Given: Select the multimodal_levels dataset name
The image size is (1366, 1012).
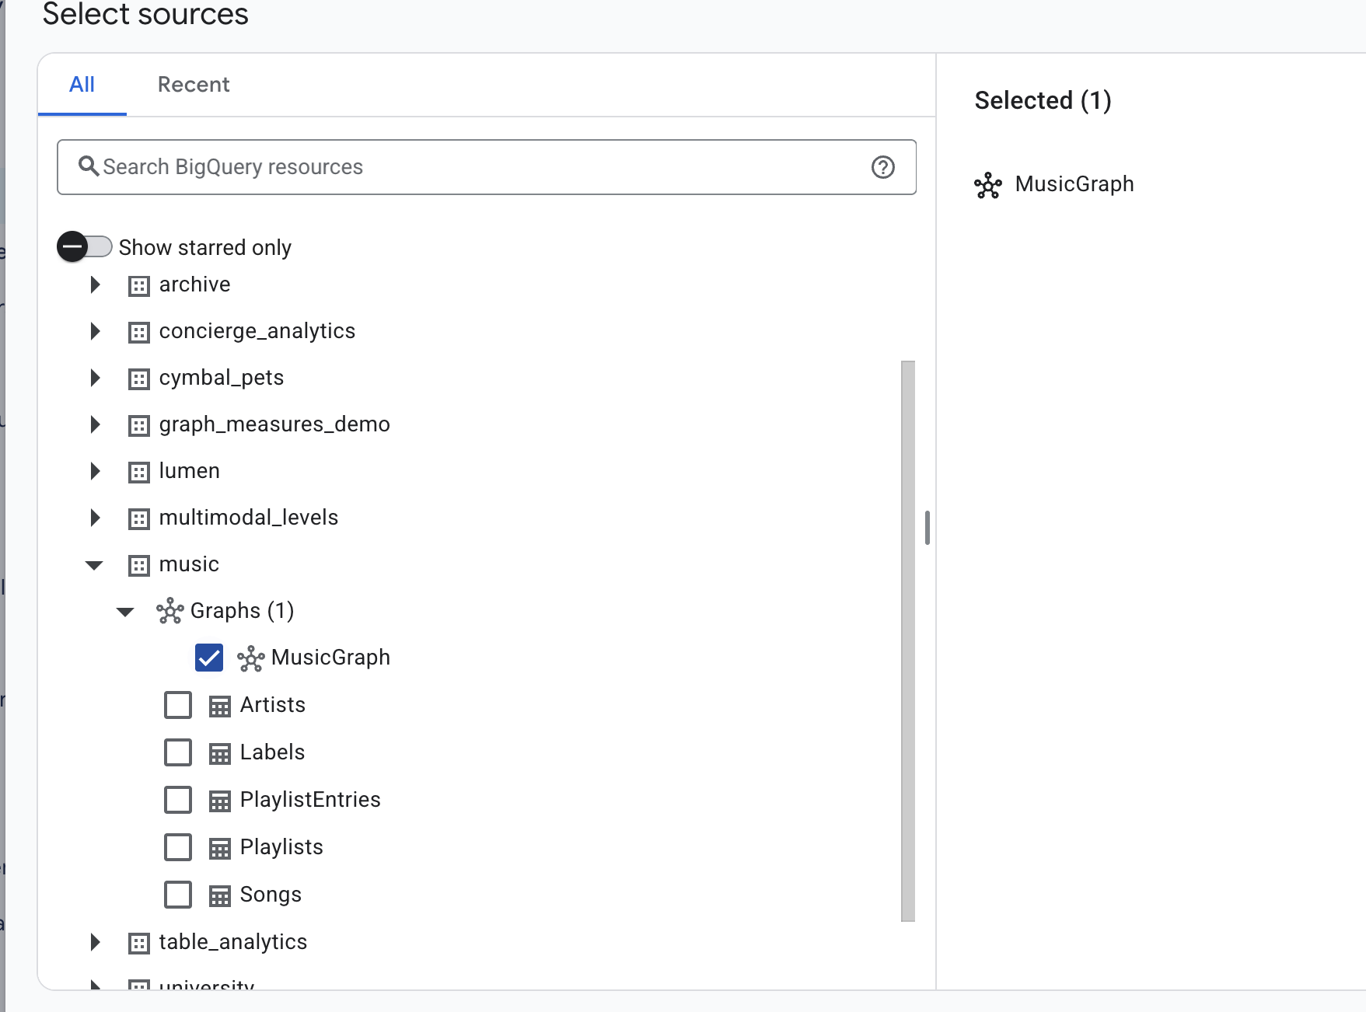Looking at the screenshot, I should point(249,518).
